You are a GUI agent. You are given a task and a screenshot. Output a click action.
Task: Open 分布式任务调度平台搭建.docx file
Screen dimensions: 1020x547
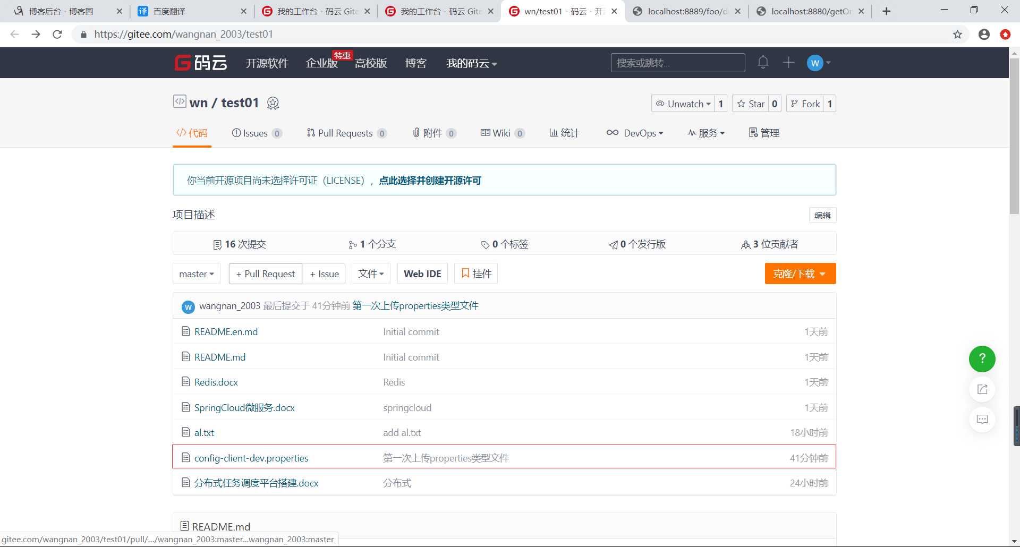pyautogui.click(x=256, y=483)
